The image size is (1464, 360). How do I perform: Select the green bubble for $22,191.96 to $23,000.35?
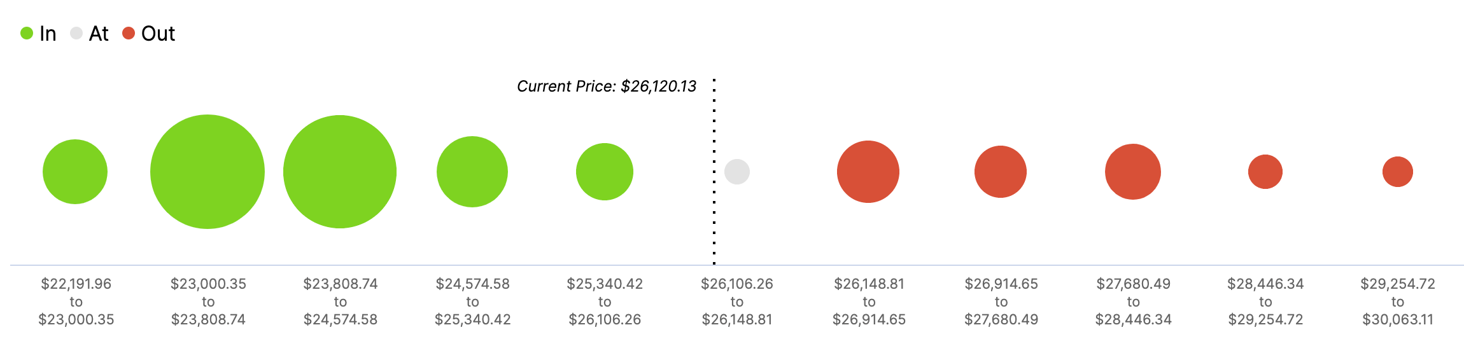(75, 172)
